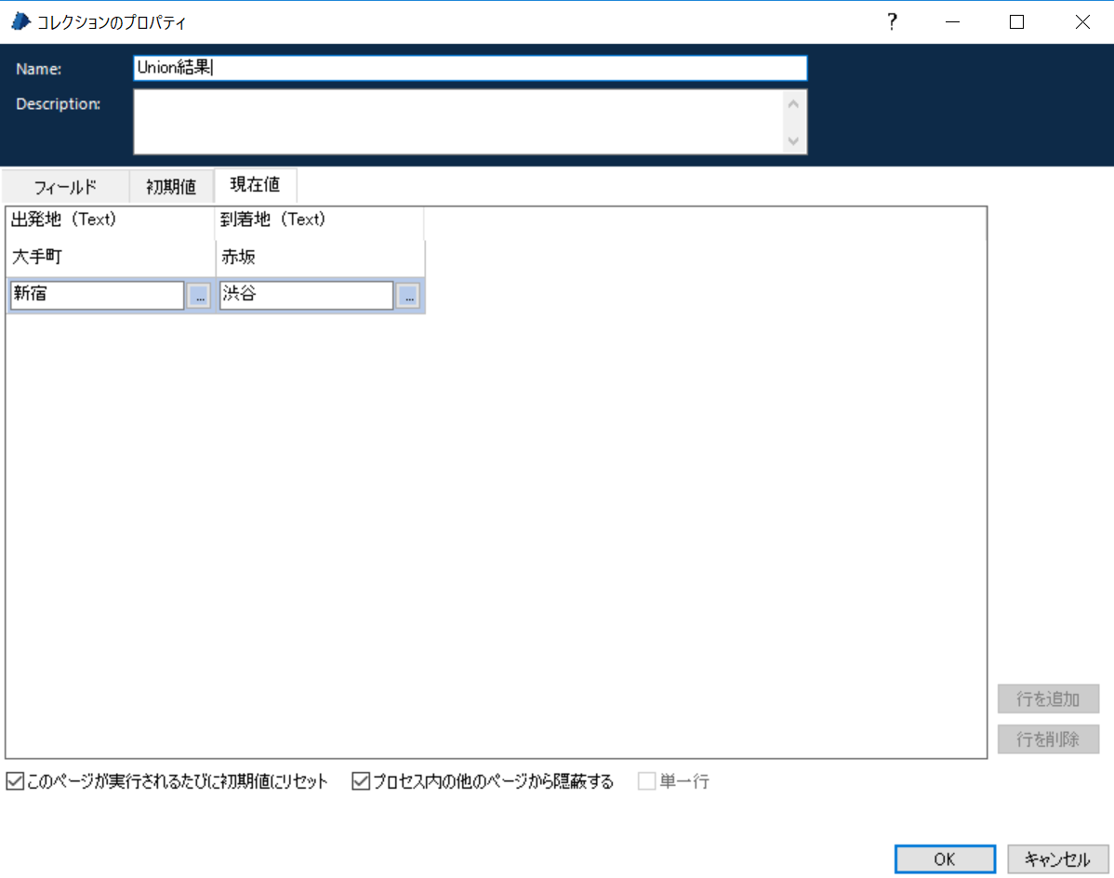The image size is (1114, 878).
Task: Focus the Name field with Union結果
Action: pyautogui.click(x=470, y=68)
